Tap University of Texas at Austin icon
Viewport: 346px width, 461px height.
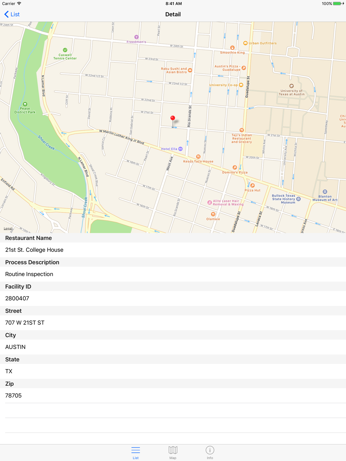point(291,86)
